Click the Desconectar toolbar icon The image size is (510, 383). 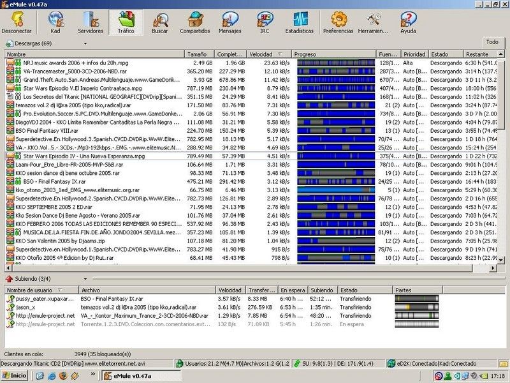[x=17, y=22]
